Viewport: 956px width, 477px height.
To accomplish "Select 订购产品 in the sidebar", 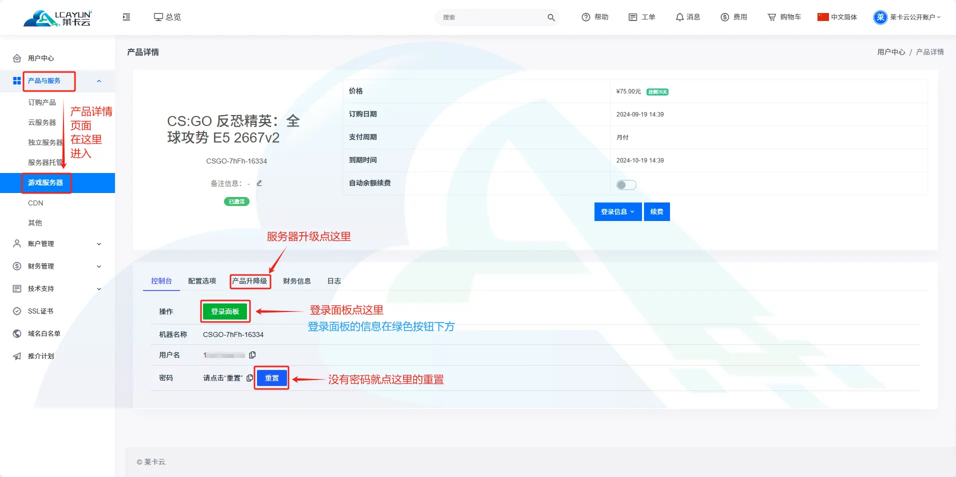I will 42,102.
